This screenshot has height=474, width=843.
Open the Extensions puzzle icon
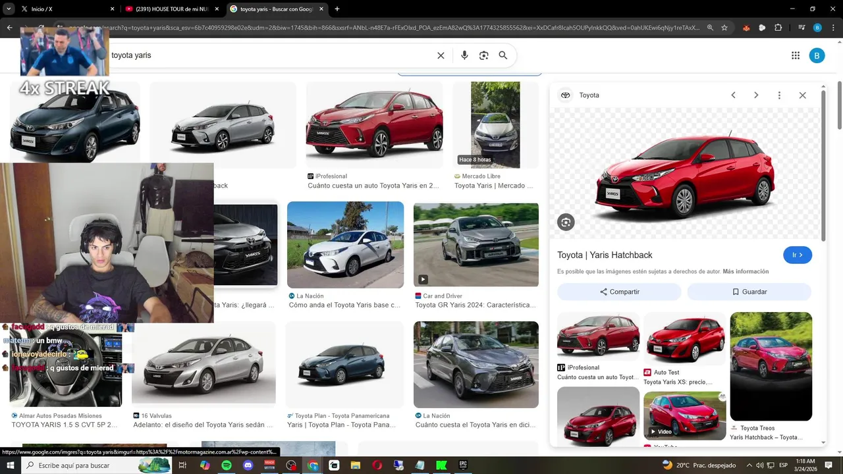pos(778,28)
